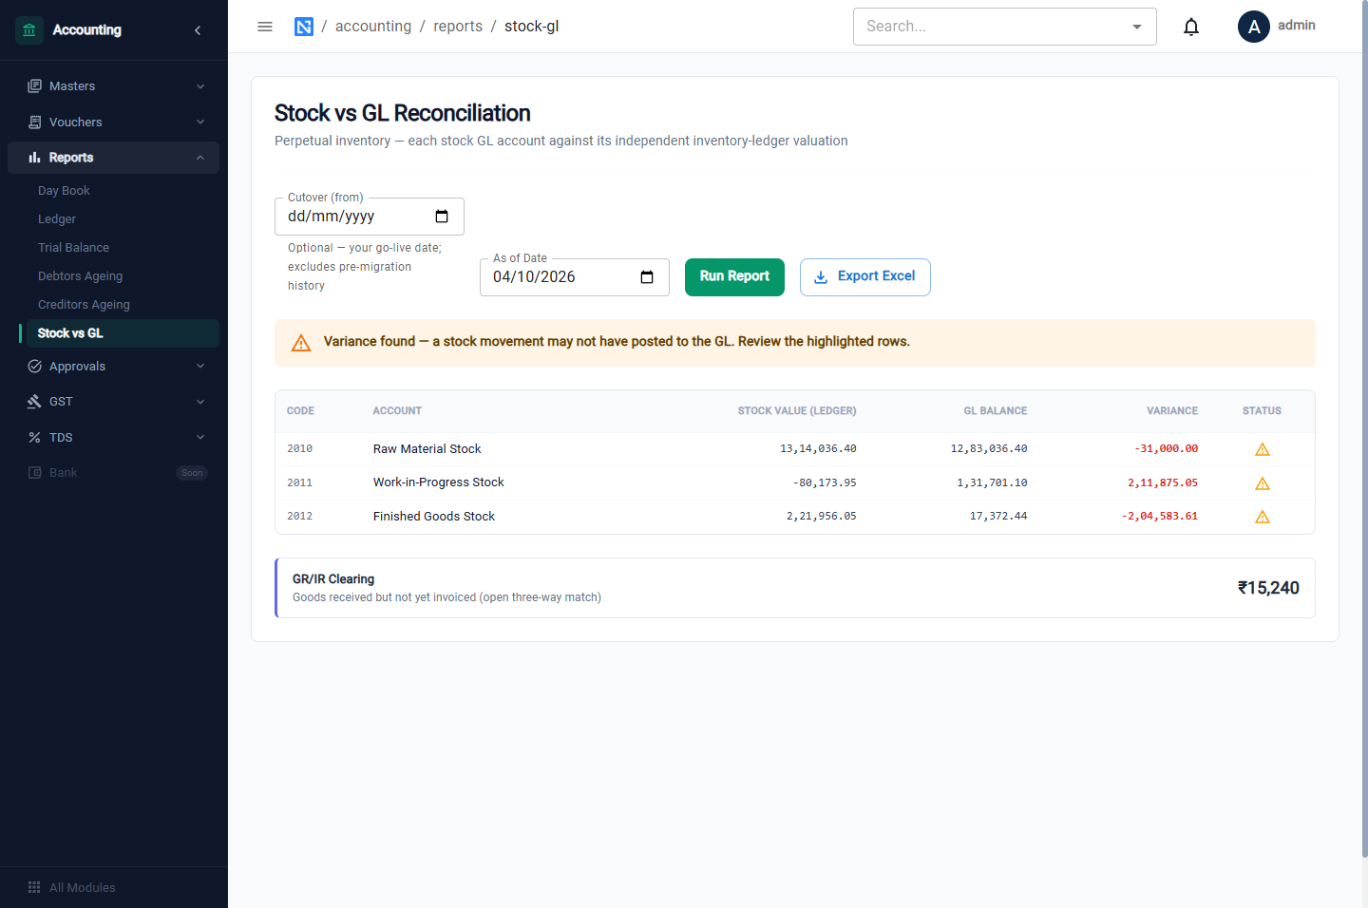The width and height of the screenshot is (1368, 908).
Task: Expand the Masters menu chevron
Action: [x=200, y=86]
